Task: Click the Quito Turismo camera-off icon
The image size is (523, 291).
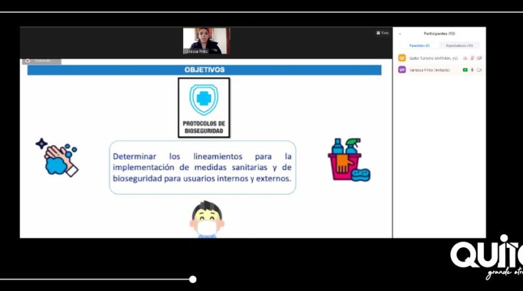Action: click(x=479, y=58)
